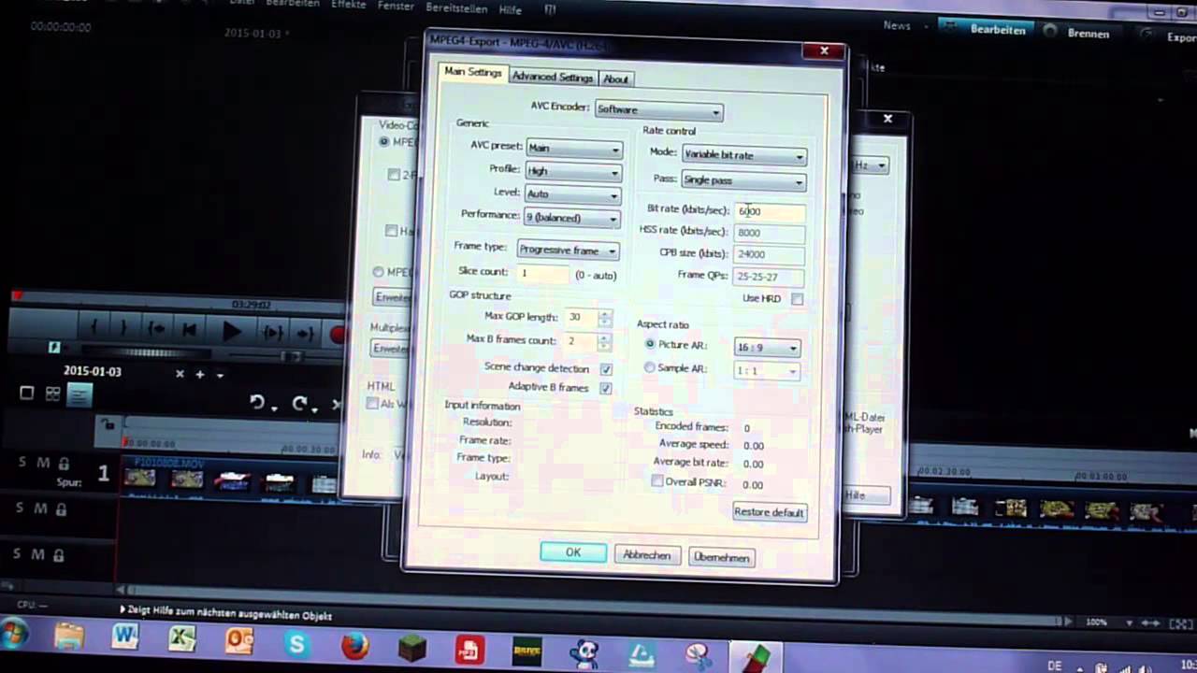Open the Fenster menu
The image size is (1197, 673).
pos(396,6)
